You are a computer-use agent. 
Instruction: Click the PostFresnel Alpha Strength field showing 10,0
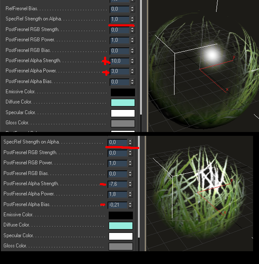119,61
